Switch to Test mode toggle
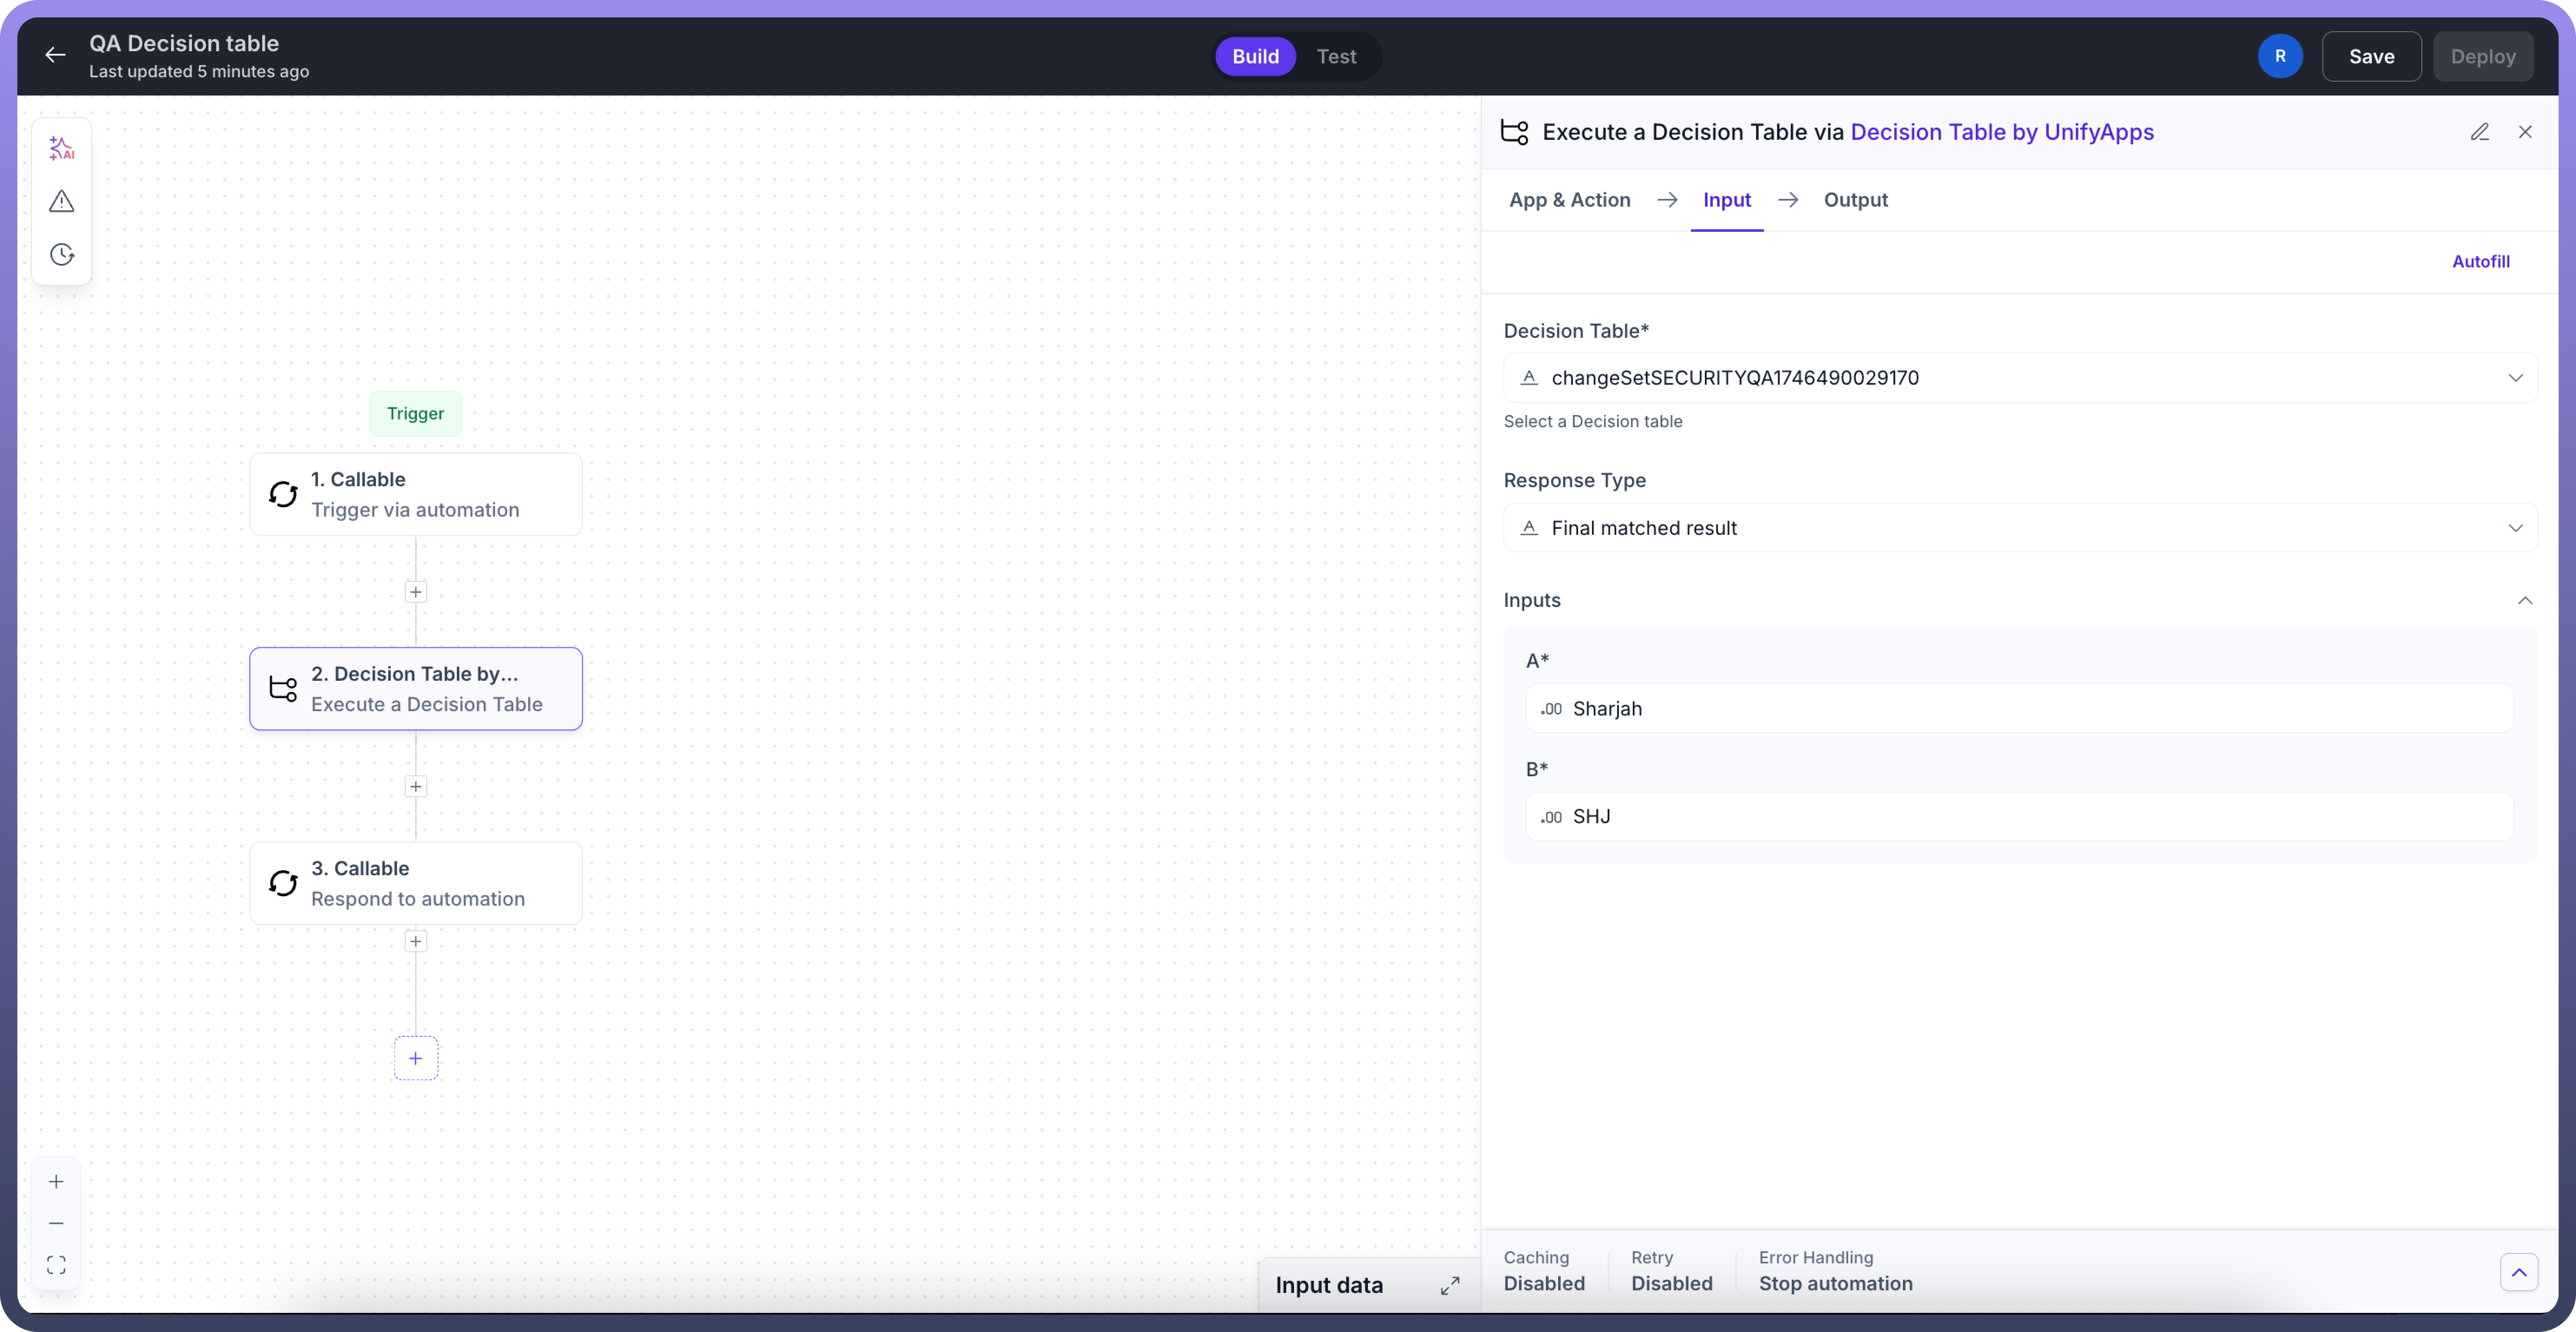 click(x=1336, y=56)
